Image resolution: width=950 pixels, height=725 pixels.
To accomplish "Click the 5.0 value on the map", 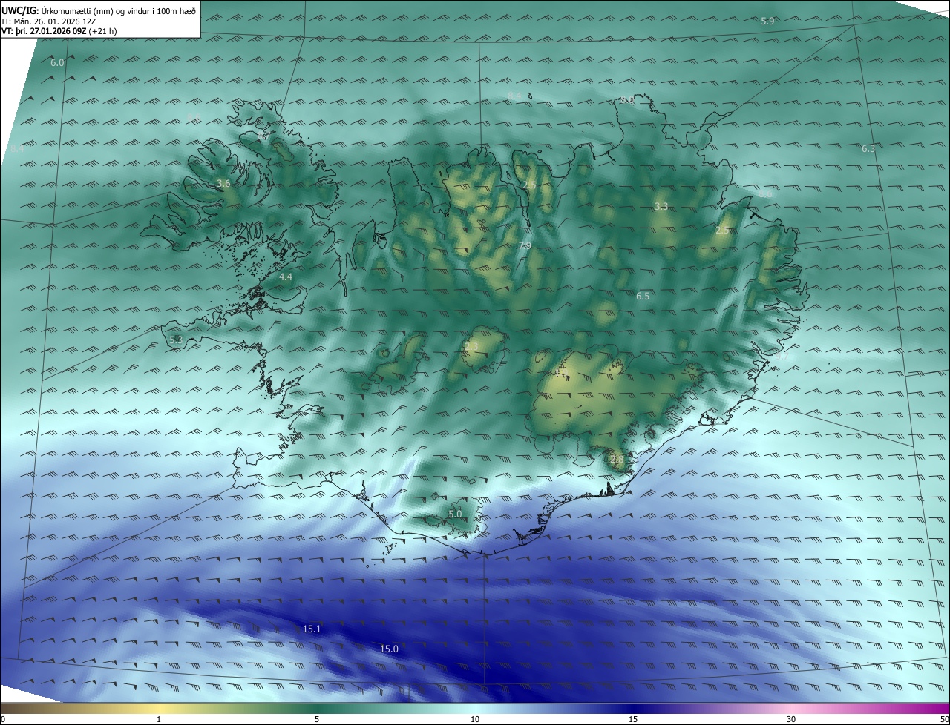I will 455,514.
